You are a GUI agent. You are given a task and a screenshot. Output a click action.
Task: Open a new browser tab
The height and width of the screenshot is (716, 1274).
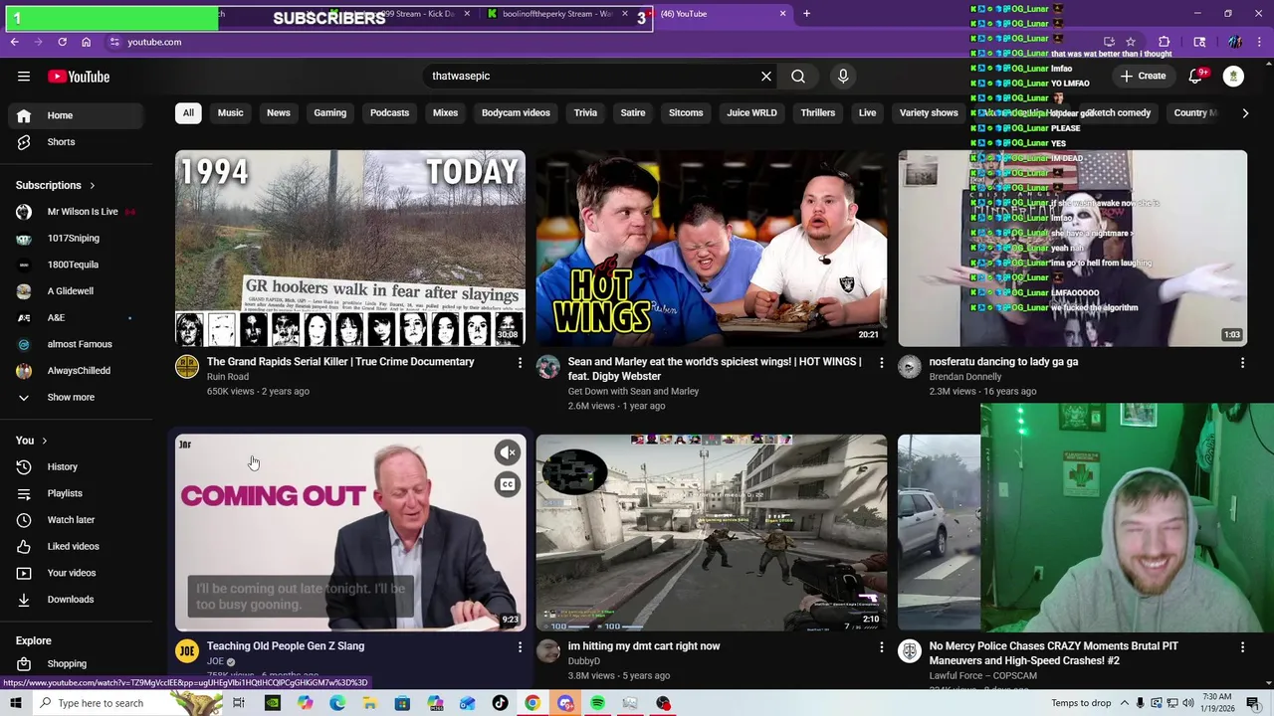coord(806,14)
